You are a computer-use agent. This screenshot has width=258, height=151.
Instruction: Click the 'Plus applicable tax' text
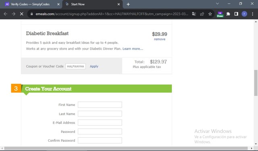pyautogui.click(x=147, y=67)
